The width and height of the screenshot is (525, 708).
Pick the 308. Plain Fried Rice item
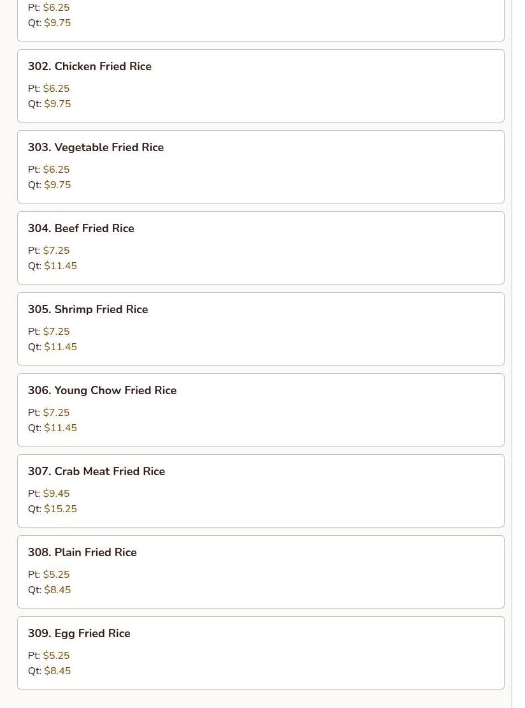(82, 552)
